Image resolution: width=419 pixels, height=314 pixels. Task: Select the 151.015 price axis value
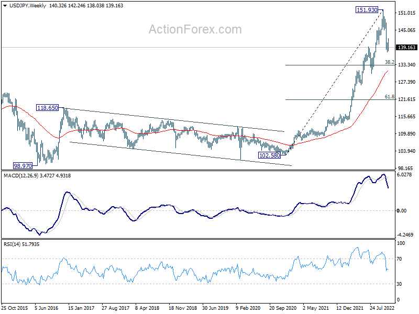point(407,13)
